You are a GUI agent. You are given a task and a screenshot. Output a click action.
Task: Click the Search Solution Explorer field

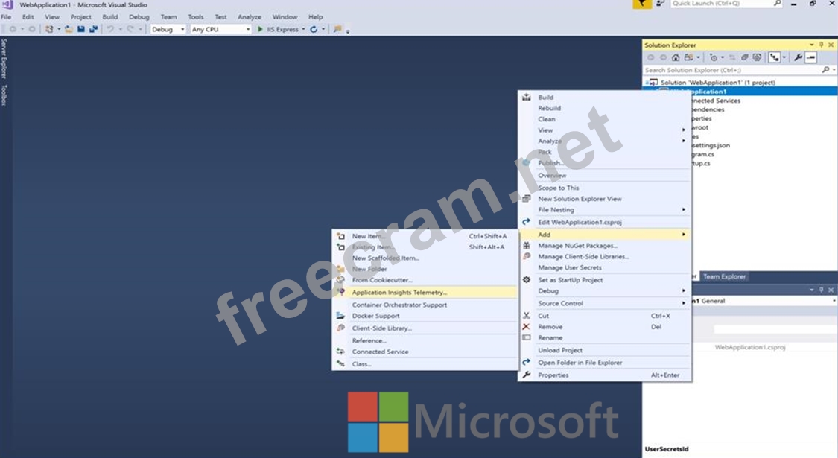[730, 70]
